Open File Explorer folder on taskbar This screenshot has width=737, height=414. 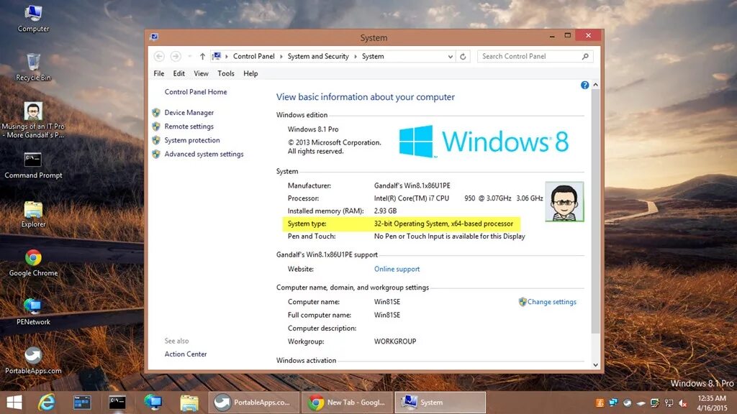(189, 402)
